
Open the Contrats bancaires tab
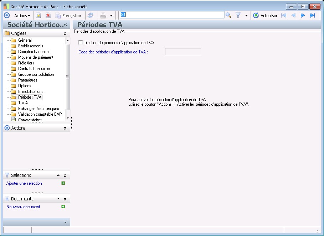point(34,69)
